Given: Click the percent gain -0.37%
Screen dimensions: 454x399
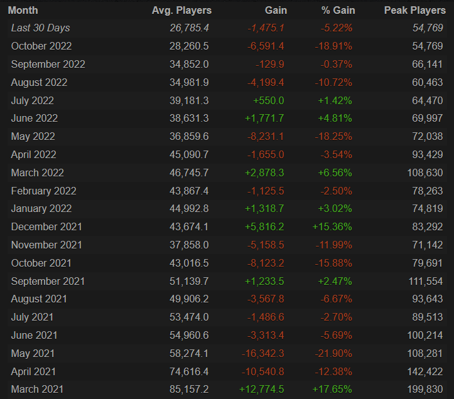Looking at the screenshot, I should pyautogui.click(x=336, y=64).
